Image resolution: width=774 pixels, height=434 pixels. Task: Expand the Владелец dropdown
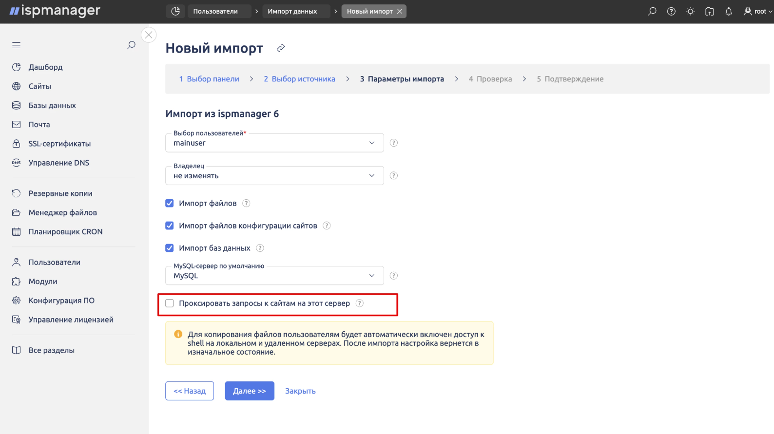[274, 176]
